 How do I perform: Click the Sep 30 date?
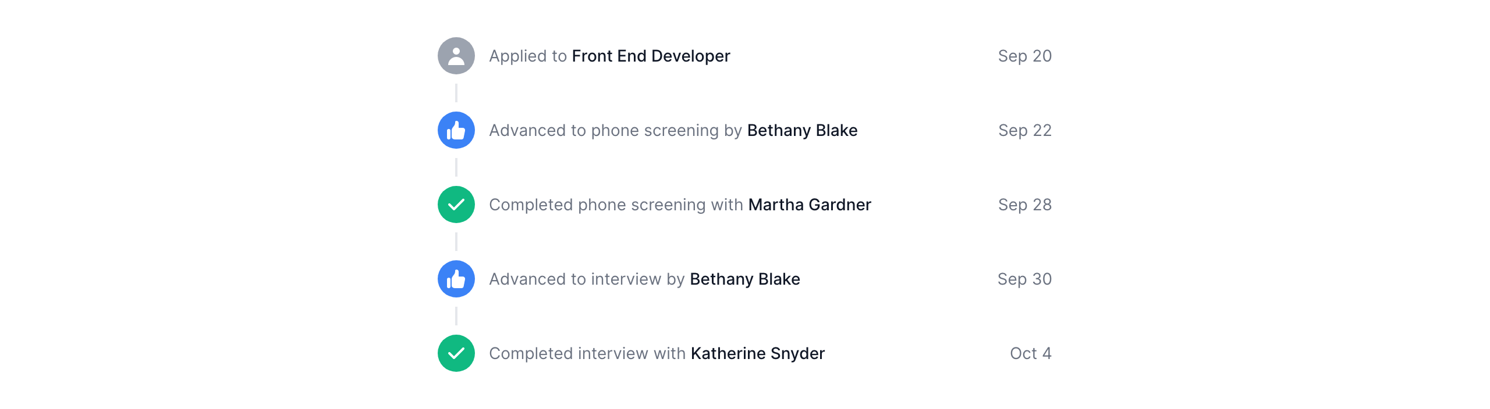1024,279
